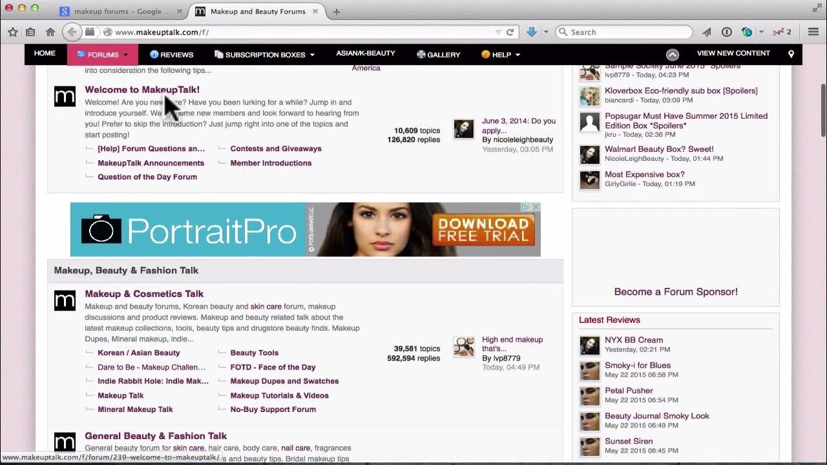The width and height of the screenshot is (827, 465).
Task: Open the Firefox hamburger menu
Action: [x=813, y=32]
